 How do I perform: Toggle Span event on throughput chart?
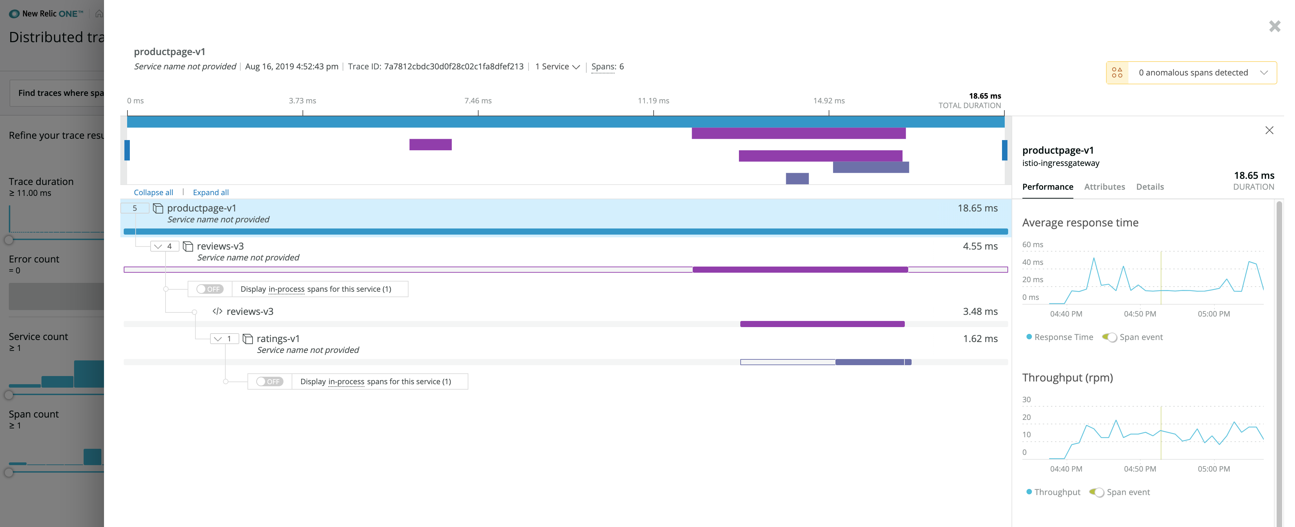click(x=1097, y=492)
